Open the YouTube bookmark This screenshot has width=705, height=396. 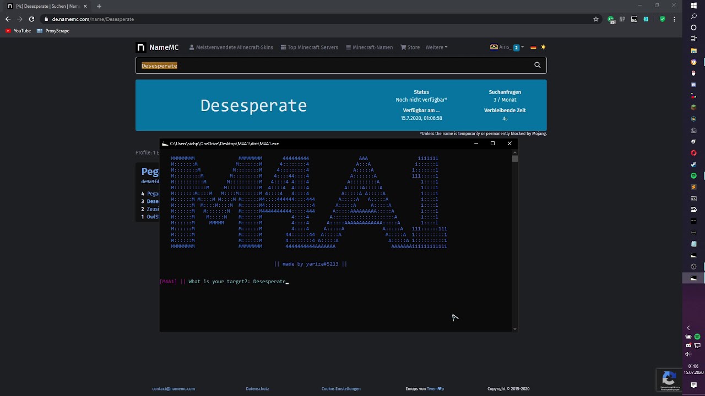click(x=18, y=31)
